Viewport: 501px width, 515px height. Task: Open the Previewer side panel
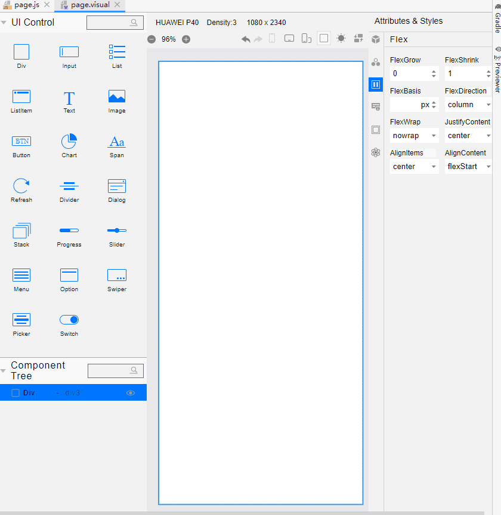[x=497, y=70]
